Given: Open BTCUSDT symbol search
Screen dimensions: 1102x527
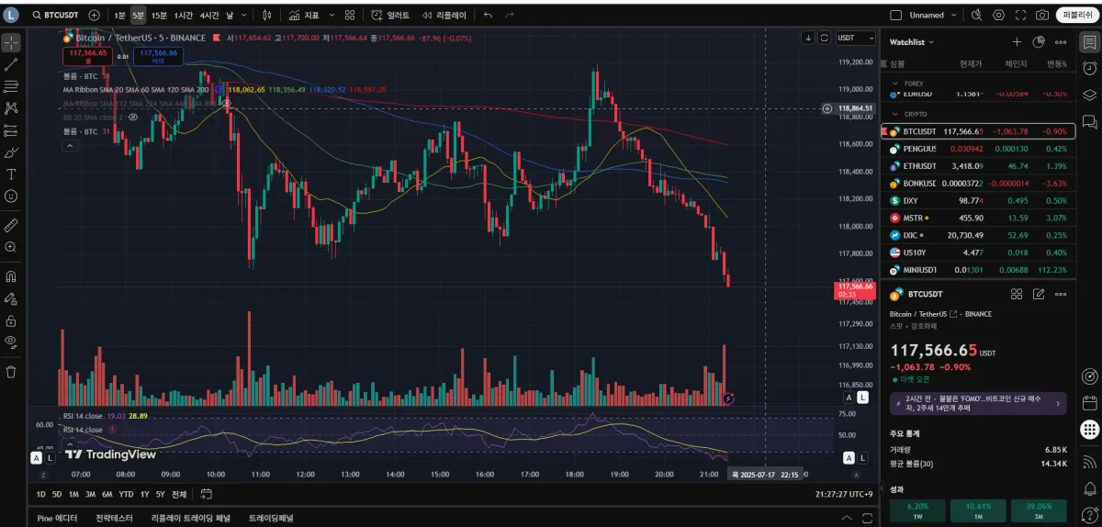Looking at the screenshot, I should 57,15.
